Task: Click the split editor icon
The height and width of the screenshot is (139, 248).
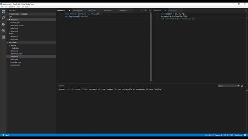Action: pos(146,10)
